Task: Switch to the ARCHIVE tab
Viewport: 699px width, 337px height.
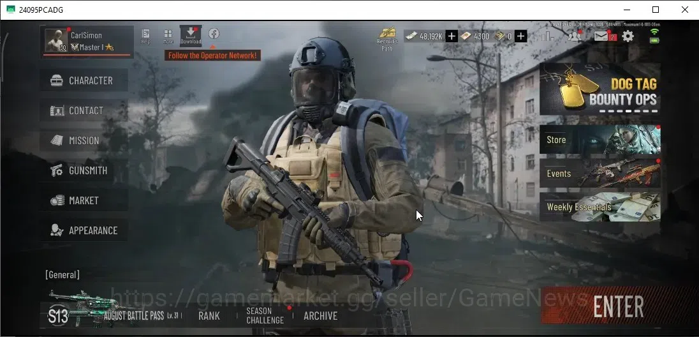Action: point(321,316)
